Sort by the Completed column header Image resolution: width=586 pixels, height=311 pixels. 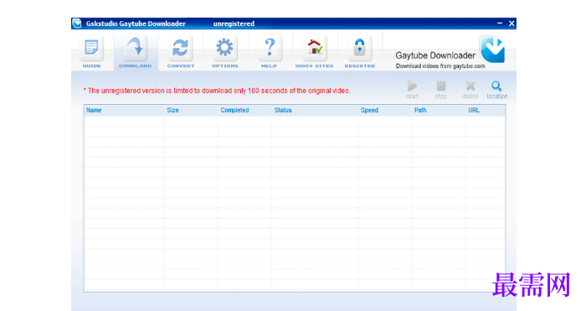(244, 110)
